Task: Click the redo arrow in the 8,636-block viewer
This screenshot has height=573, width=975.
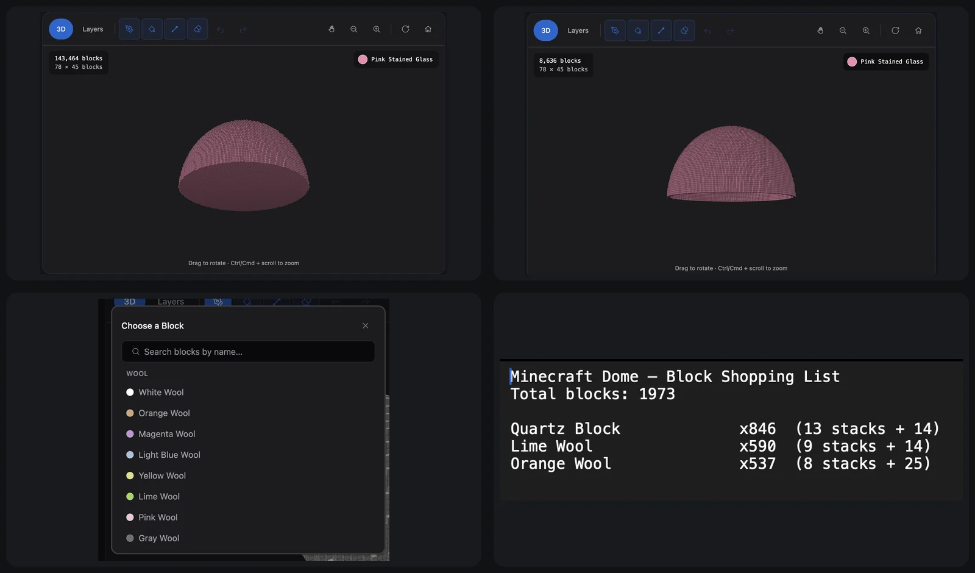Action: point(731,30)
